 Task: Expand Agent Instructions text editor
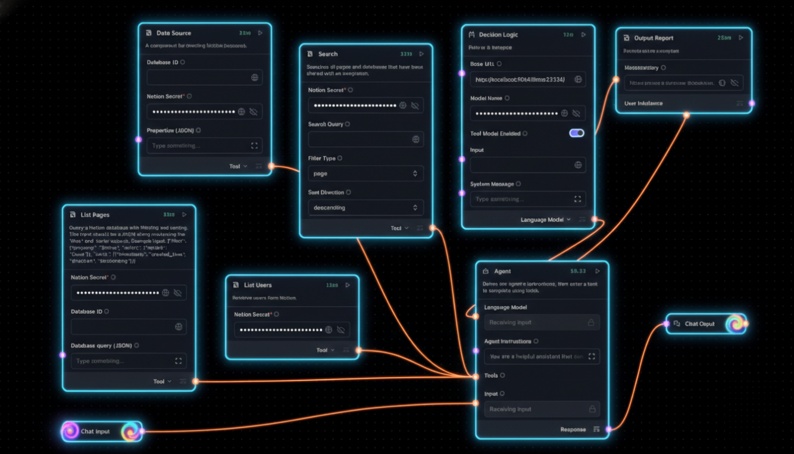pyautogui.click(x=592, y=356)
